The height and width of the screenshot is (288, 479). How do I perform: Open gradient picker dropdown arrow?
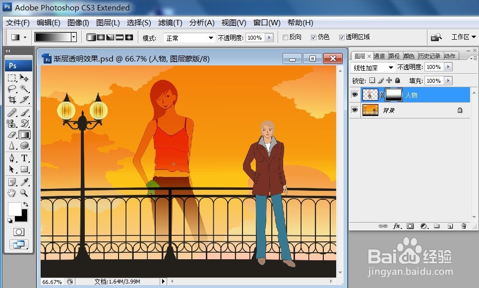(73, 37)
